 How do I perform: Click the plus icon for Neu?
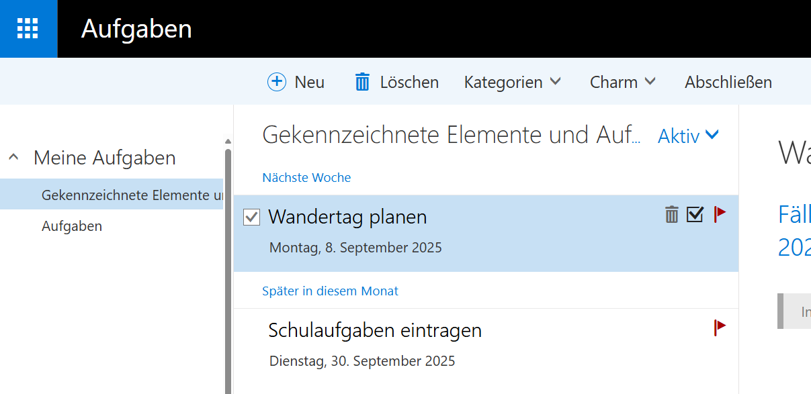pyautogui.click(x=276, y=82)
